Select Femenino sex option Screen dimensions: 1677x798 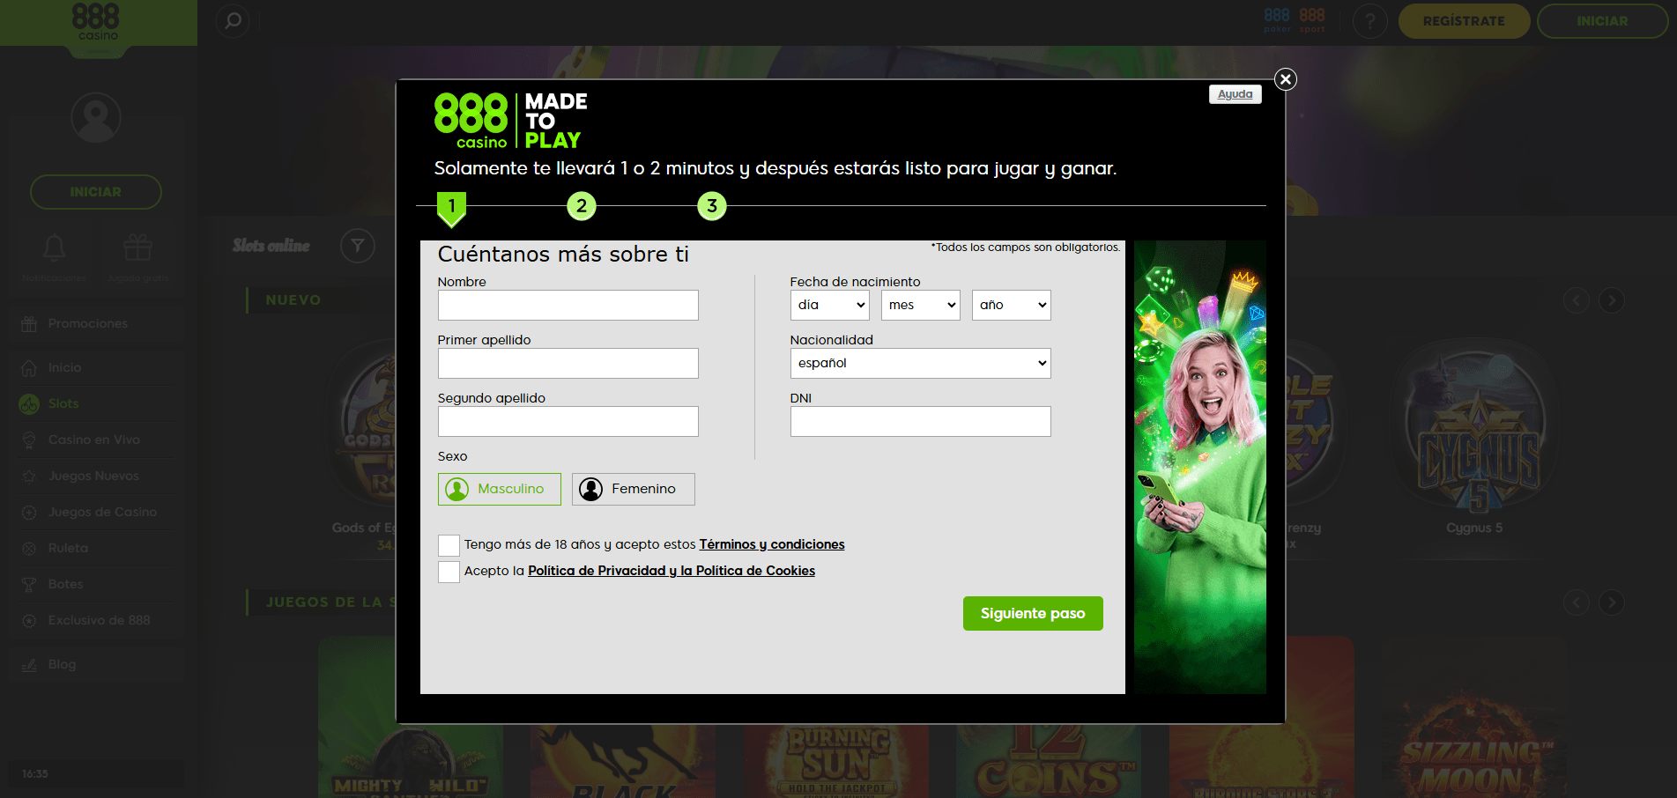(x=634, y=489)
